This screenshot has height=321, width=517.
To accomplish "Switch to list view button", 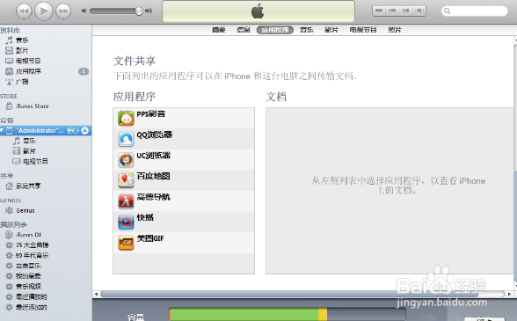I will [379, 11].
